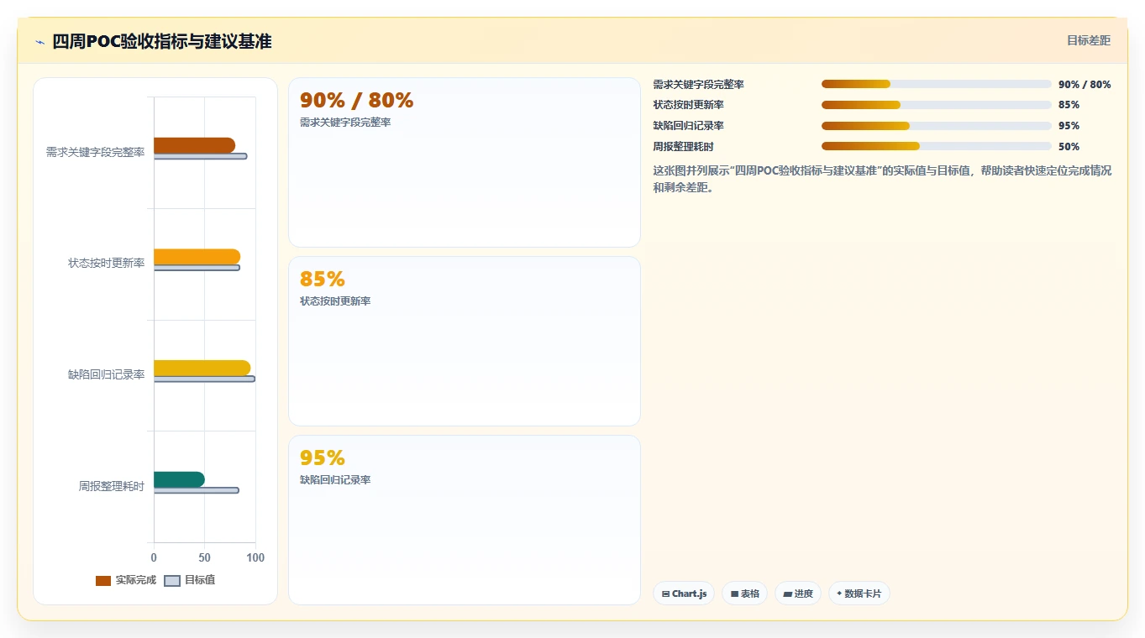Click the 90% / 80% value in the first card
This screenshot has height=638, width=1145.
356,100
